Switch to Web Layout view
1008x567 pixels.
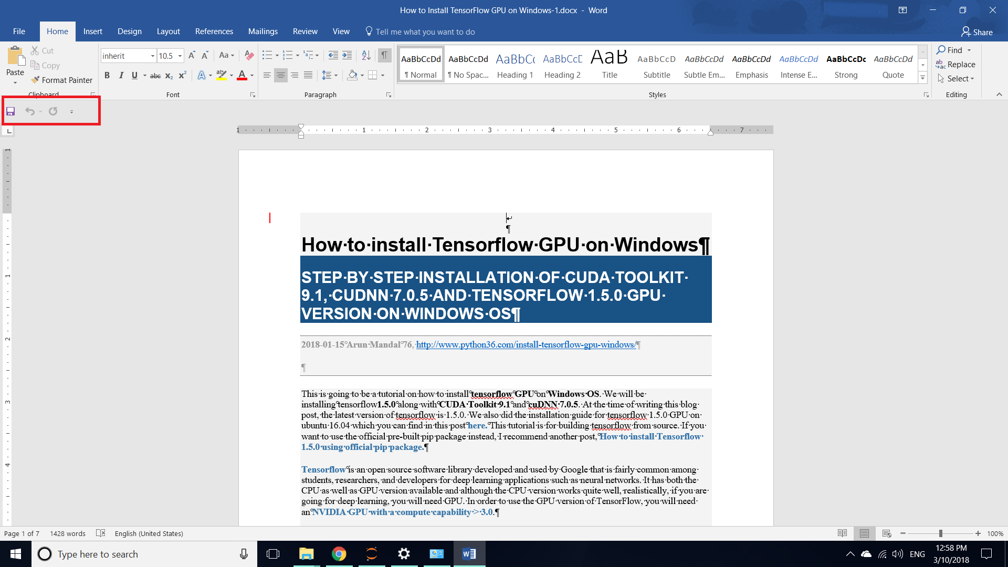point(887,533)
